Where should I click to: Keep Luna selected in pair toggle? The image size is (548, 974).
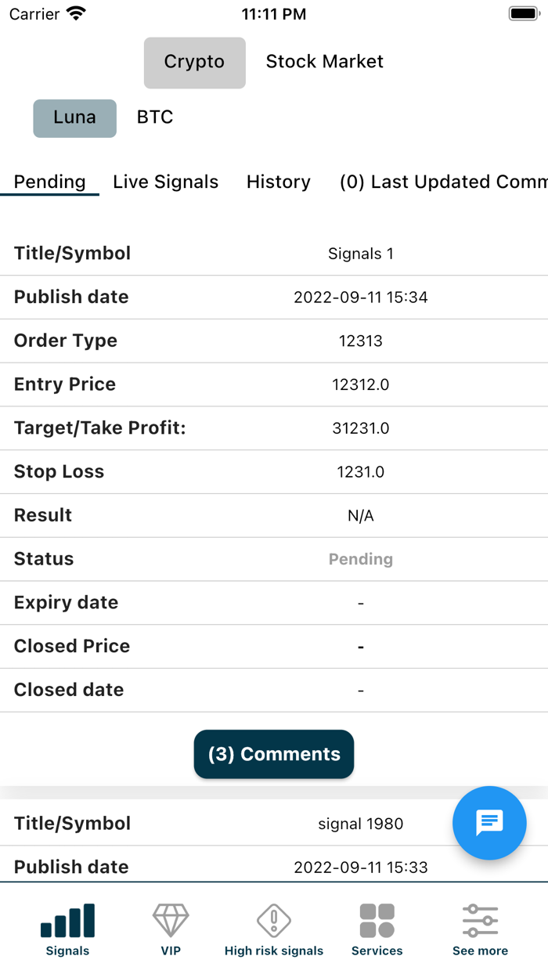pyautogui.click(x=74, y=117)
